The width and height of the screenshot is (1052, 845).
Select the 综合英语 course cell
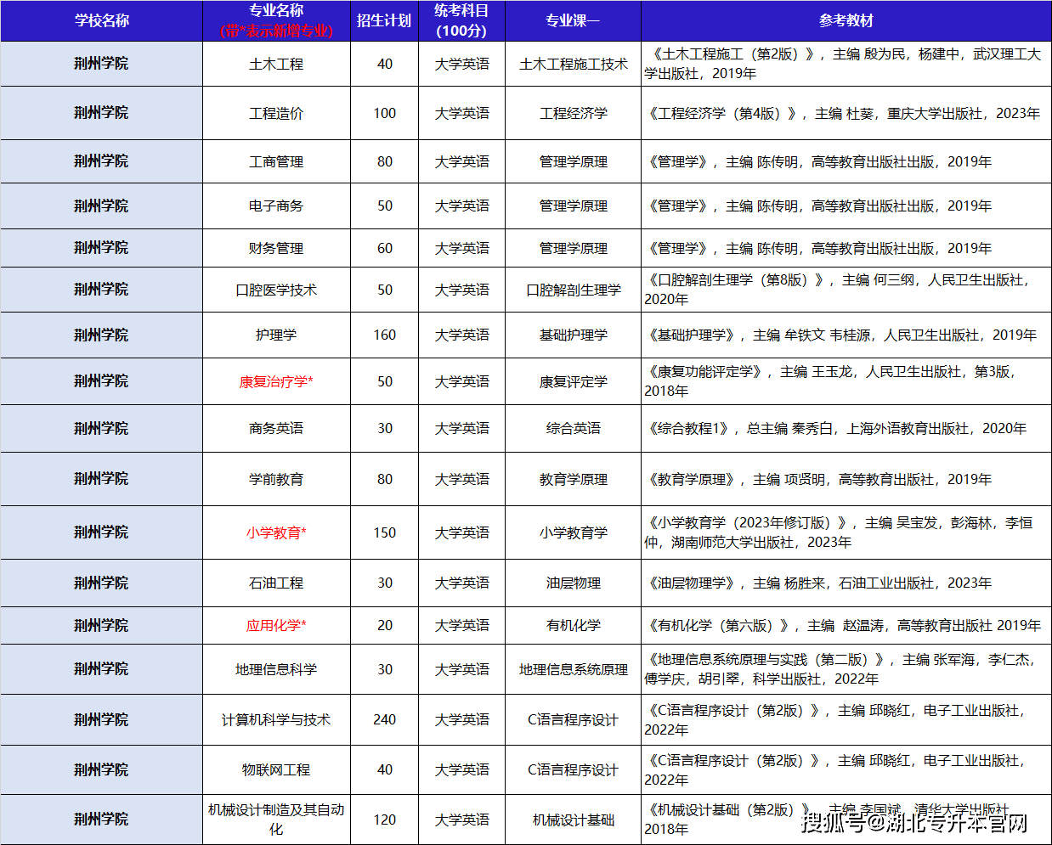[x=573, y=428]
